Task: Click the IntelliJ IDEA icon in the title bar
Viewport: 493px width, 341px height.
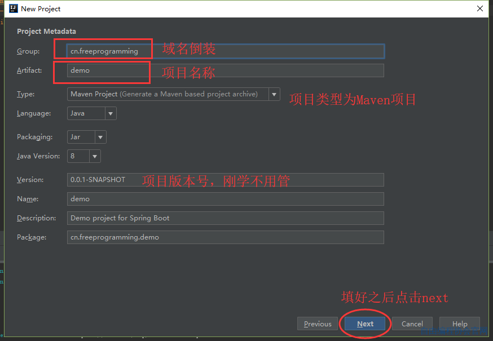Action: [14, 8]
